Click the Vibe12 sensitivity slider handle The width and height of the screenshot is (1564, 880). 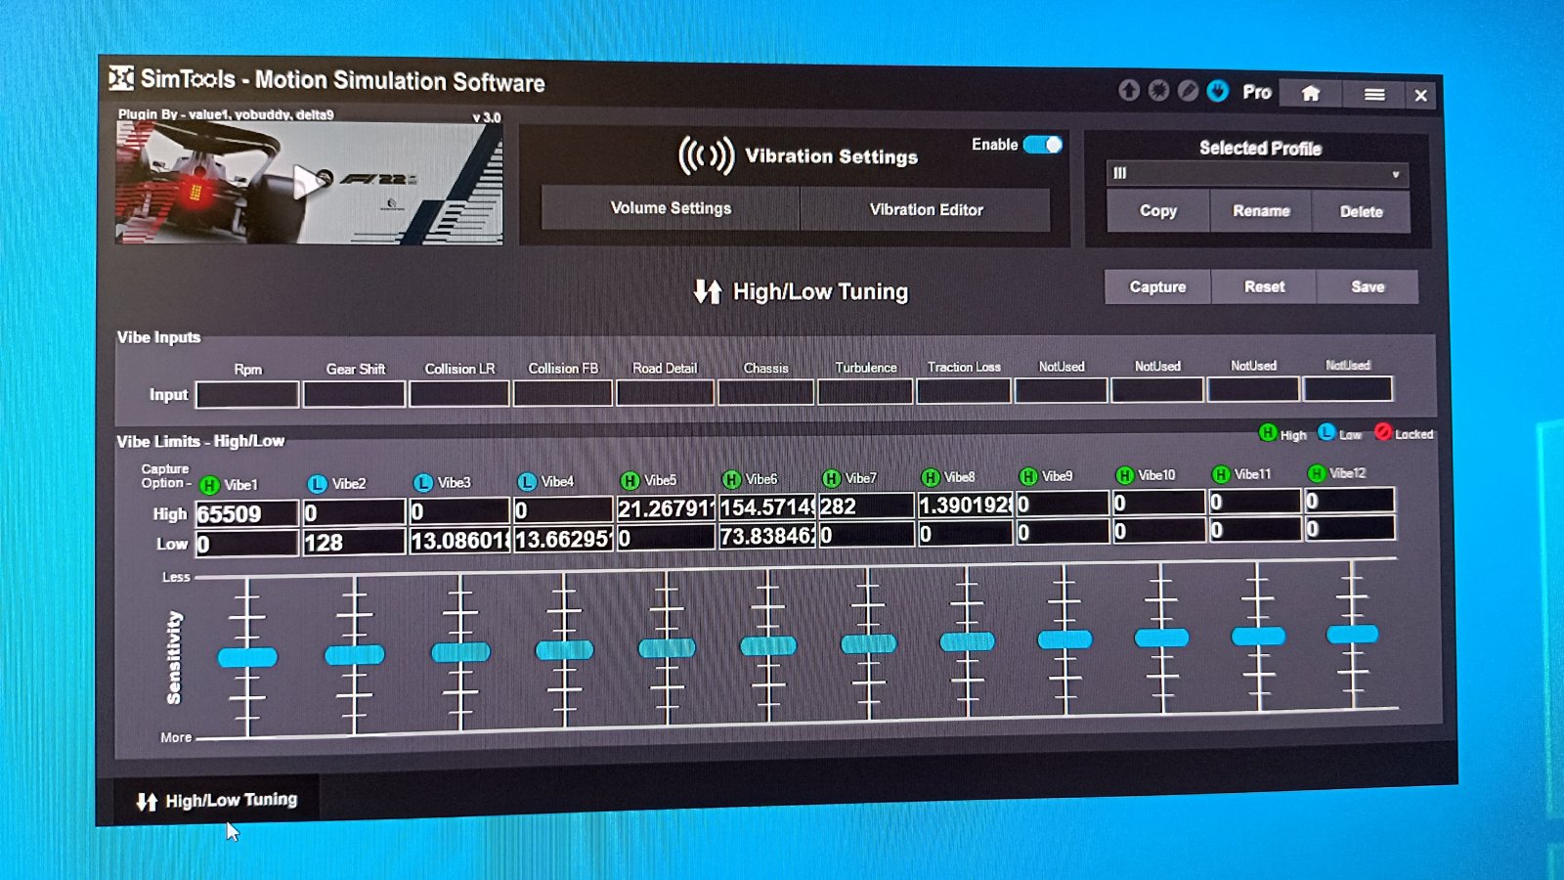click(1352, 634)
